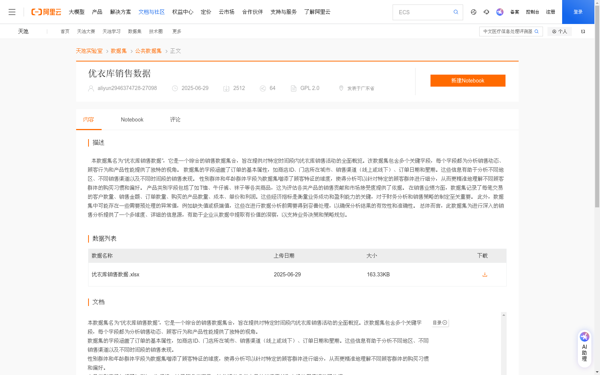Click the search magnifier in Tianchi search bar
This screenshot has width=600, height=375.
coord(536,31)
